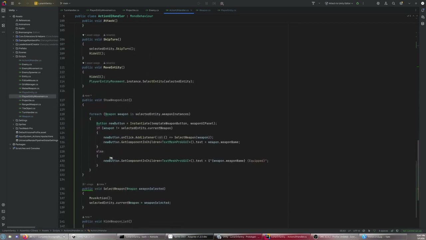Open the Git tool window icon
Screen dimensions: 426x240
3,225
